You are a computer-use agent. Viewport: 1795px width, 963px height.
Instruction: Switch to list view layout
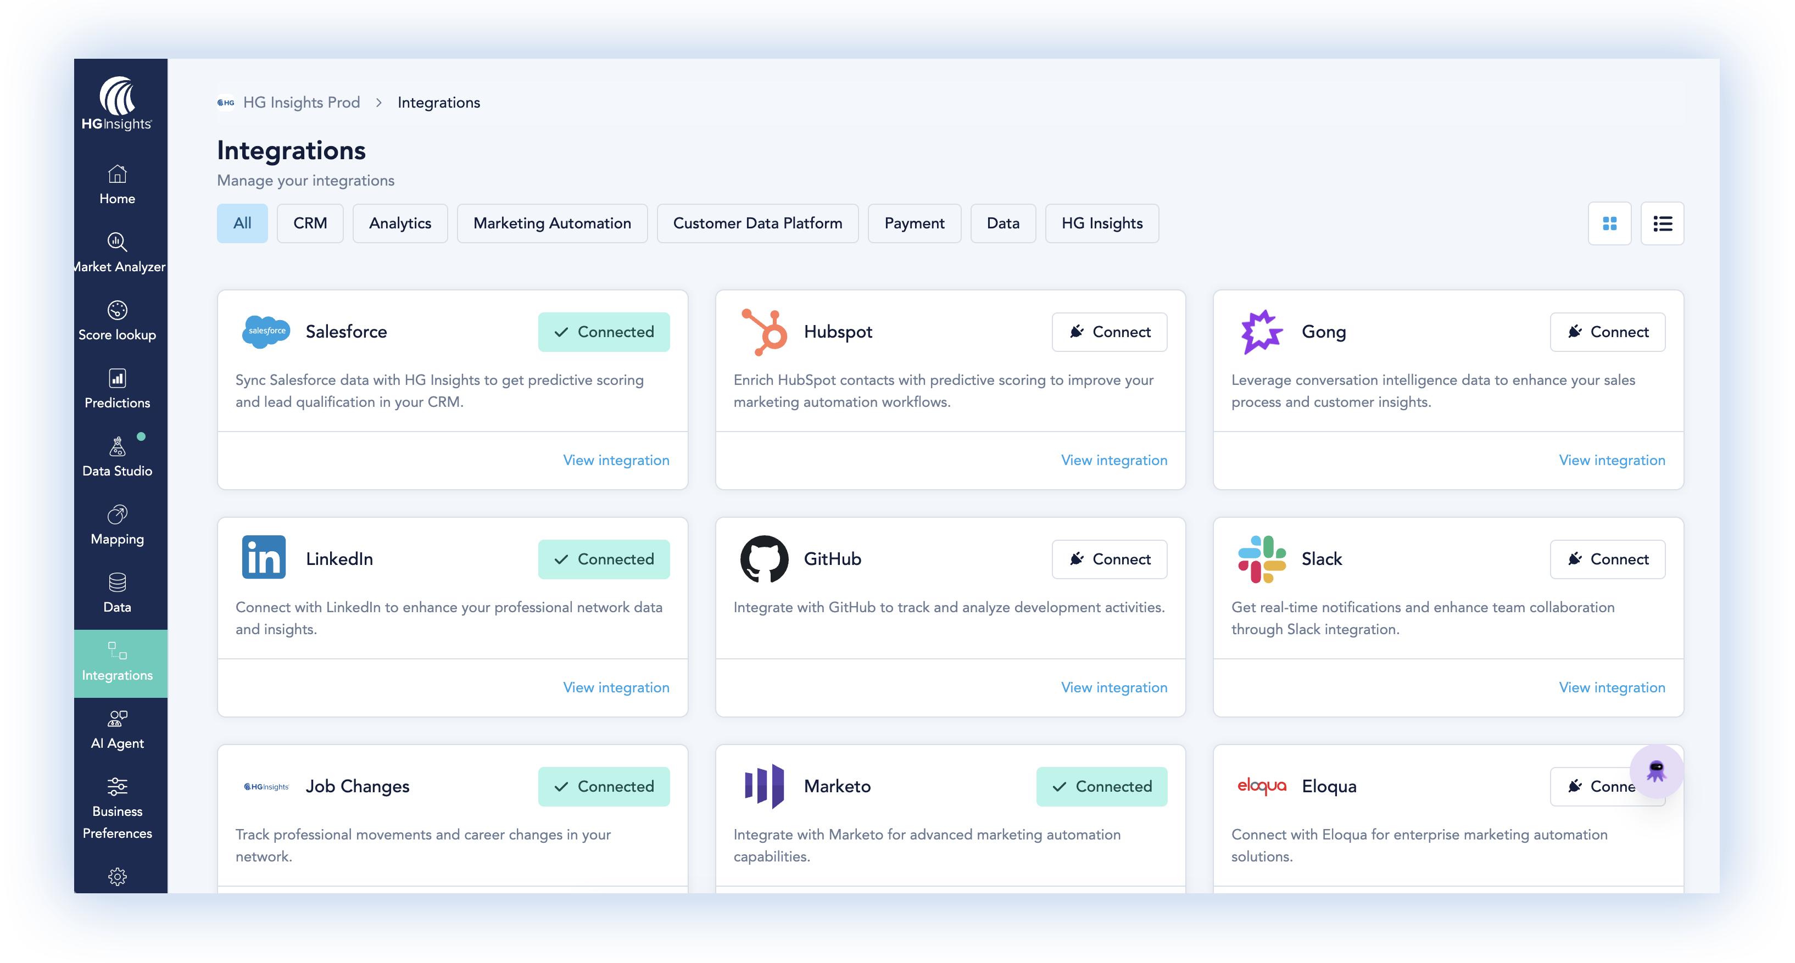[x=1662, y=223]
